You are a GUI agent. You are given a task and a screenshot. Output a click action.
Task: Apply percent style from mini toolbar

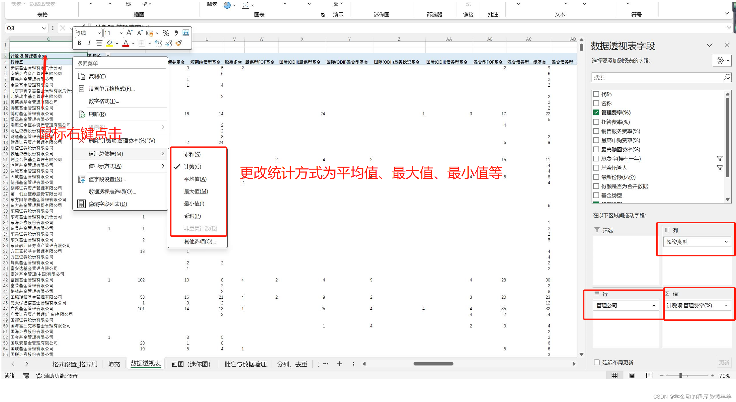(166, 33)
